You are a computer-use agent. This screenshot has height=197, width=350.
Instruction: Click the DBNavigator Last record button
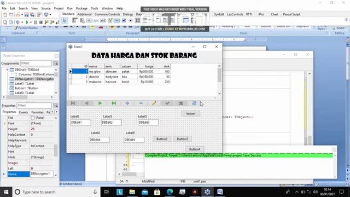(x=114, y=103)
